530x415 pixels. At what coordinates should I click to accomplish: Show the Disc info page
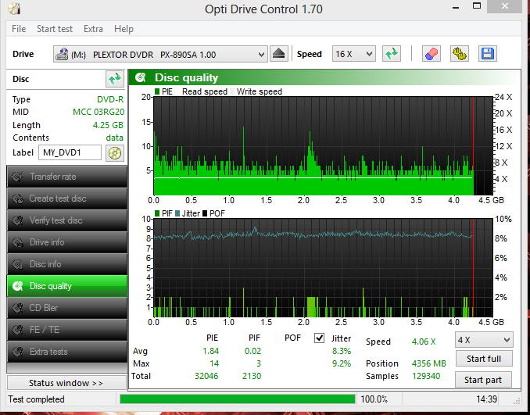(67, 264)
